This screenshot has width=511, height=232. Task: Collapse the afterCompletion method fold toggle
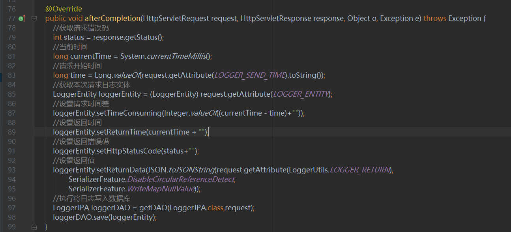click(34, 19)
